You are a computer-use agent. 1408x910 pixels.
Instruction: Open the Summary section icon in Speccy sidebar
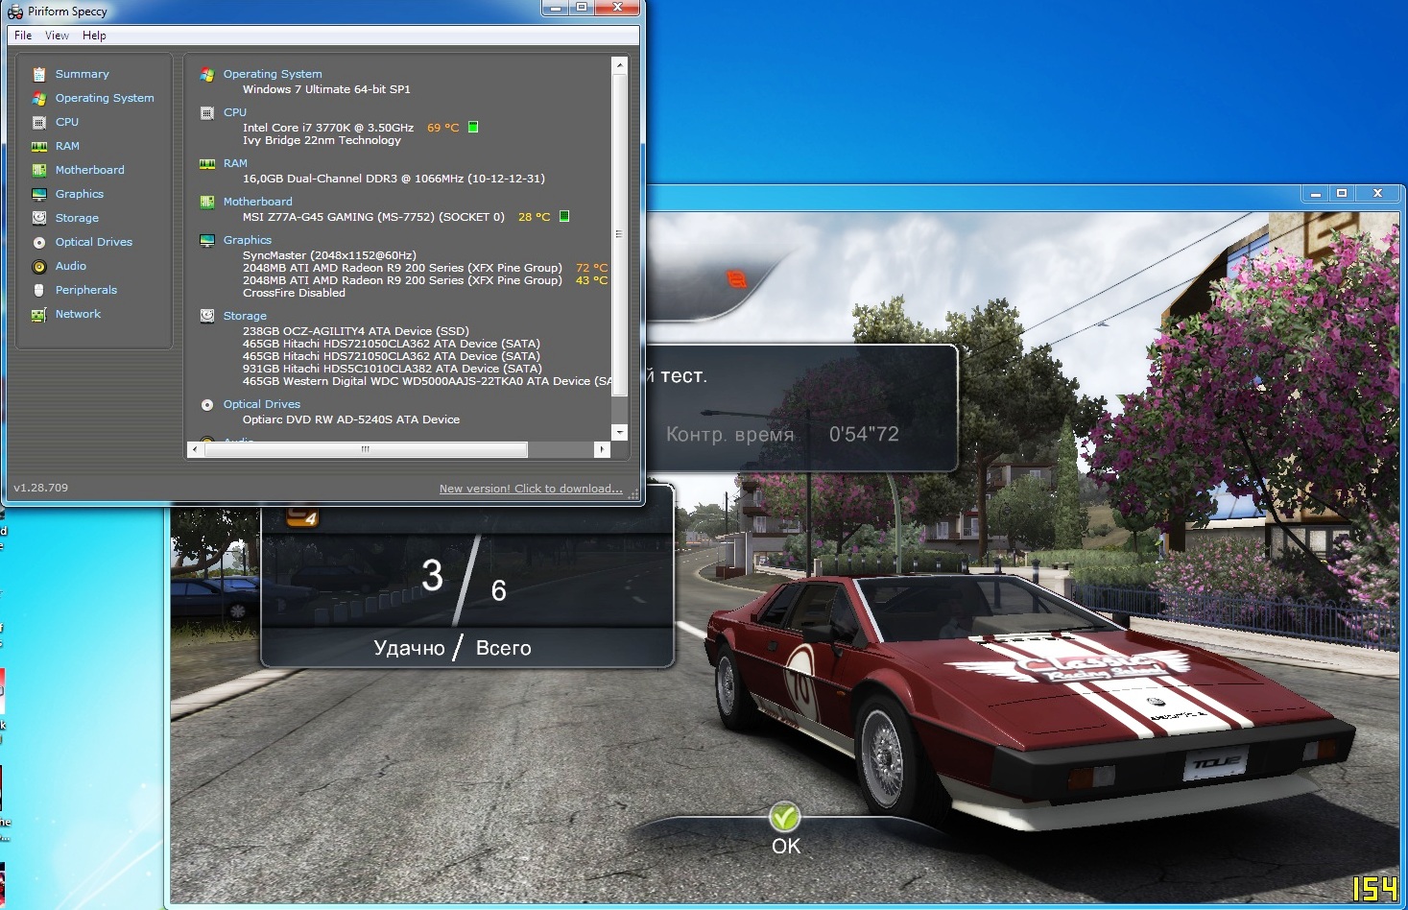39,74
